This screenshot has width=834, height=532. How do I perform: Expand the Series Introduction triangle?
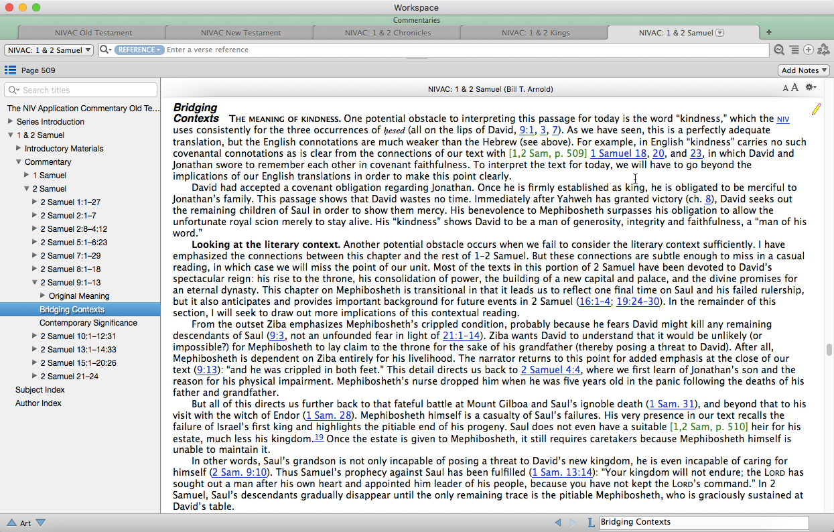(11, 121)
